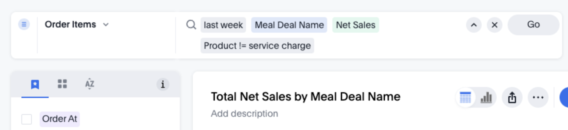Open the data source panel icon
The image size is (568, 130).
(24, 24)
